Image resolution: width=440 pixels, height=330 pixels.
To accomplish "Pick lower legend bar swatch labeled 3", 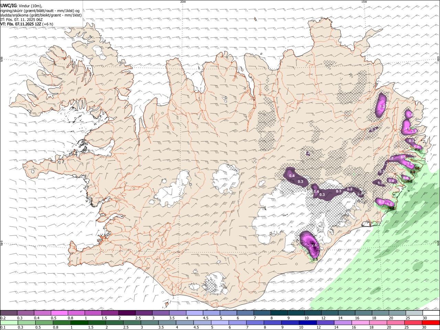I will click(150, 323).
